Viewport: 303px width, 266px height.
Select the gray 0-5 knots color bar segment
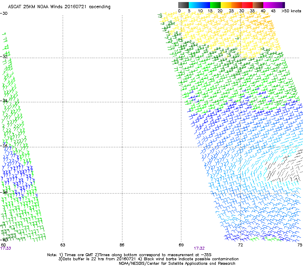(x=183, y=5)
